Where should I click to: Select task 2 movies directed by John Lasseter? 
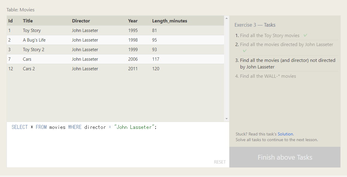tap(286, 45)
